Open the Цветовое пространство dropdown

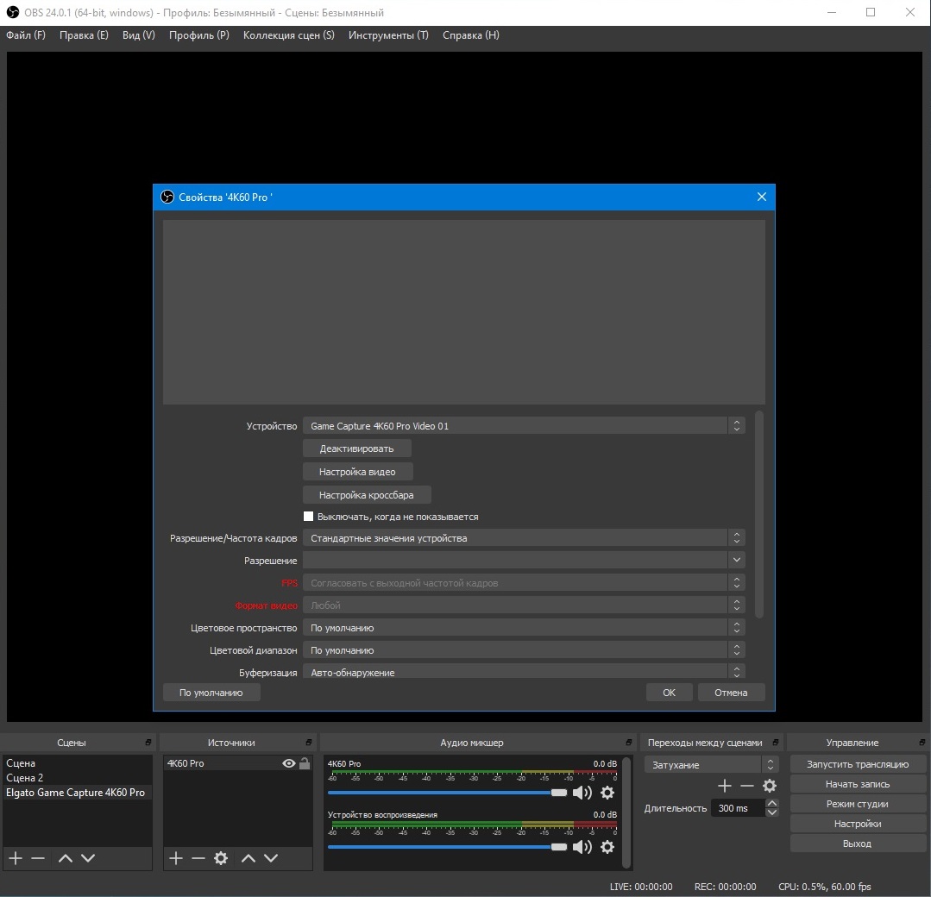pos(524,628)
